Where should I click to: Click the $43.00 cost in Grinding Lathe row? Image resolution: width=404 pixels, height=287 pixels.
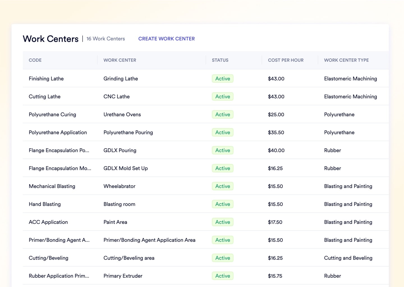(x=276, y=78)
